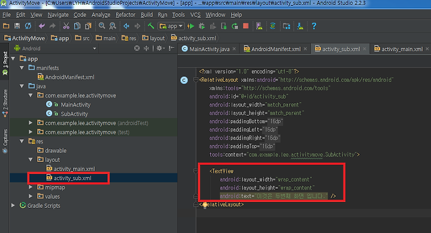Image resolution: width=431 pixels, height=233 pixels.
Task: Toggle the 1: Project tool window tab
Action: point(5,63)
